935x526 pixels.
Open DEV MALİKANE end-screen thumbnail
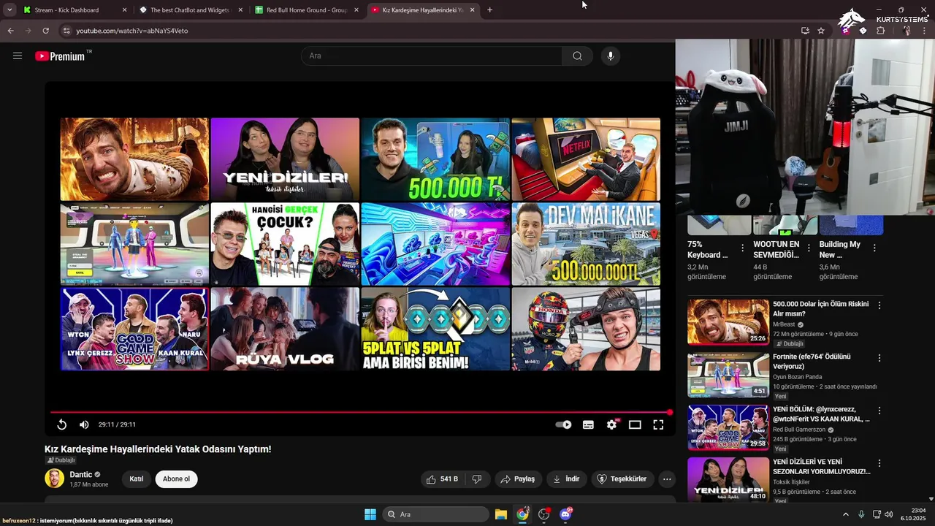point(586,244)
